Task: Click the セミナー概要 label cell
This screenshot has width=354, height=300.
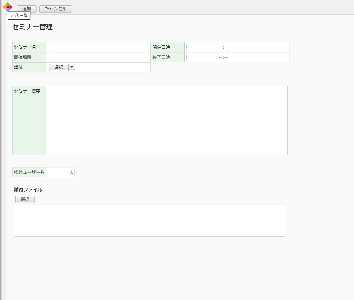Action: 29,120
